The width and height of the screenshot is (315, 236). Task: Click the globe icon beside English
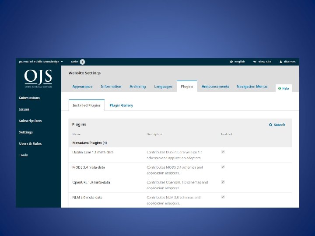pos(231,62)
